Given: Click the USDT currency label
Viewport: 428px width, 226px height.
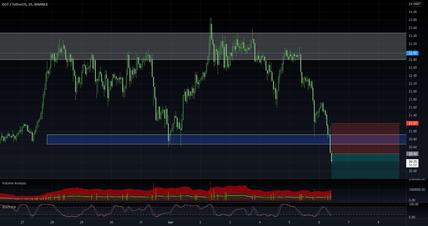Looking at the screenshot, I should point(417,4).
